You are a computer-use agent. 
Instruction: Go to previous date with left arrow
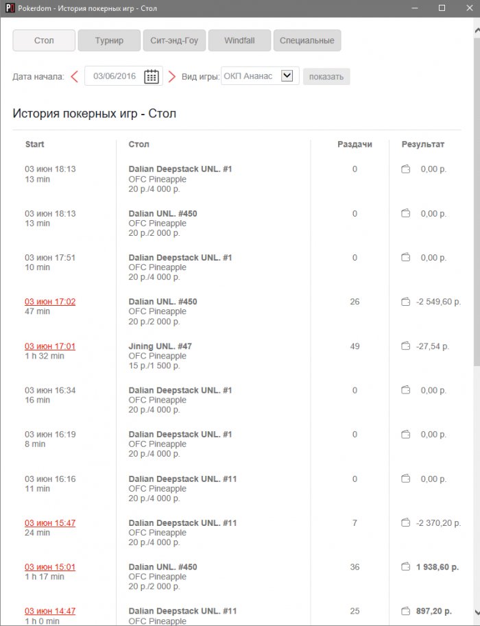pos(75,76)
